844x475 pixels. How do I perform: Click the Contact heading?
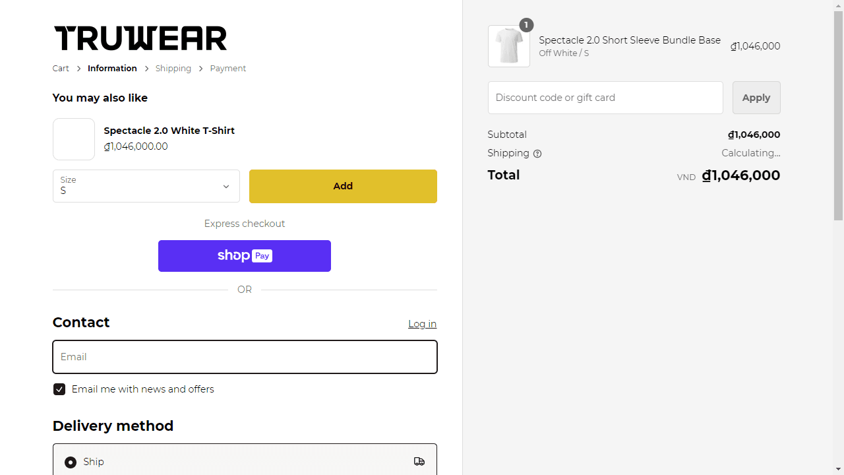pos(81,323)
